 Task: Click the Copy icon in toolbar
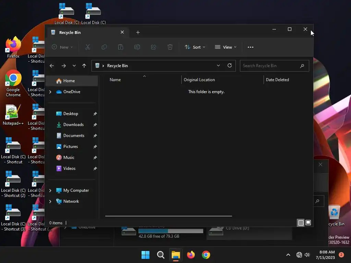pyautogui.click(x=104, y=47)
